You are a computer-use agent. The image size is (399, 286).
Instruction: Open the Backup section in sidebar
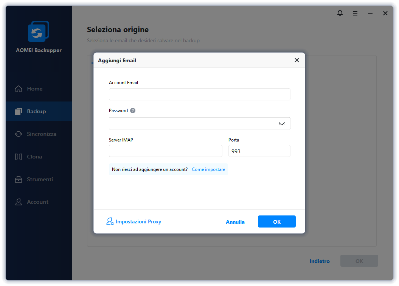(36, 111)
